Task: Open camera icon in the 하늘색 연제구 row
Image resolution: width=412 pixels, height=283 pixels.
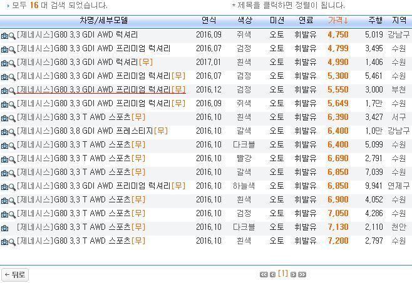Action: (x=4, y=187)
